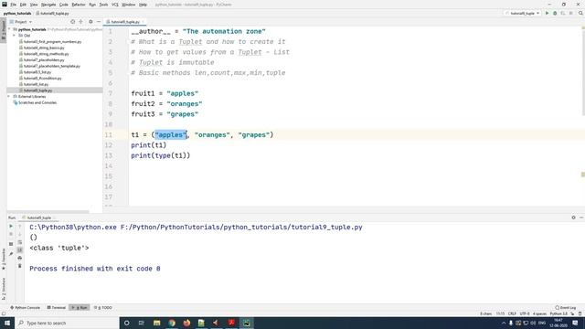Screen dimensions: 585x329
Task: Click python_tutorials in the navigation breadcrumb
Action: point(17,13)
